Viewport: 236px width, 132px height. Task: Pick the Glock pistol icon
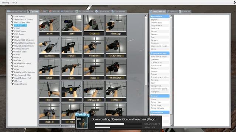[94, 69]
